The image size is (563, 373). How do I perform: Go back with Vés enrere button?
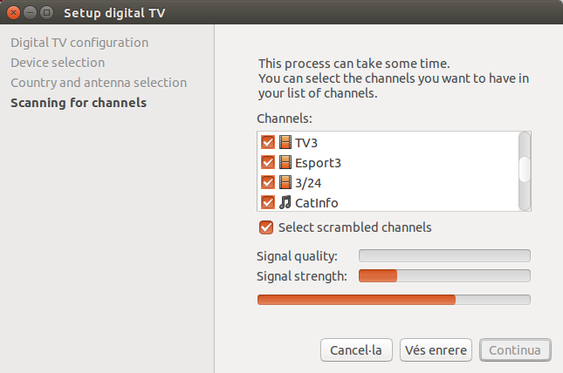pyautogui.click(x=436, y=350)
